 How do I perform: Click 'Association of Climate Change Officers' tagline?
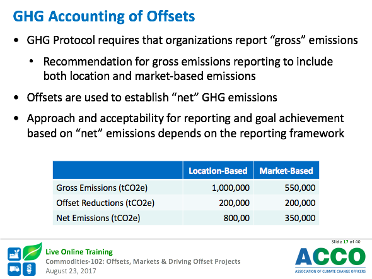pos(330,271)
